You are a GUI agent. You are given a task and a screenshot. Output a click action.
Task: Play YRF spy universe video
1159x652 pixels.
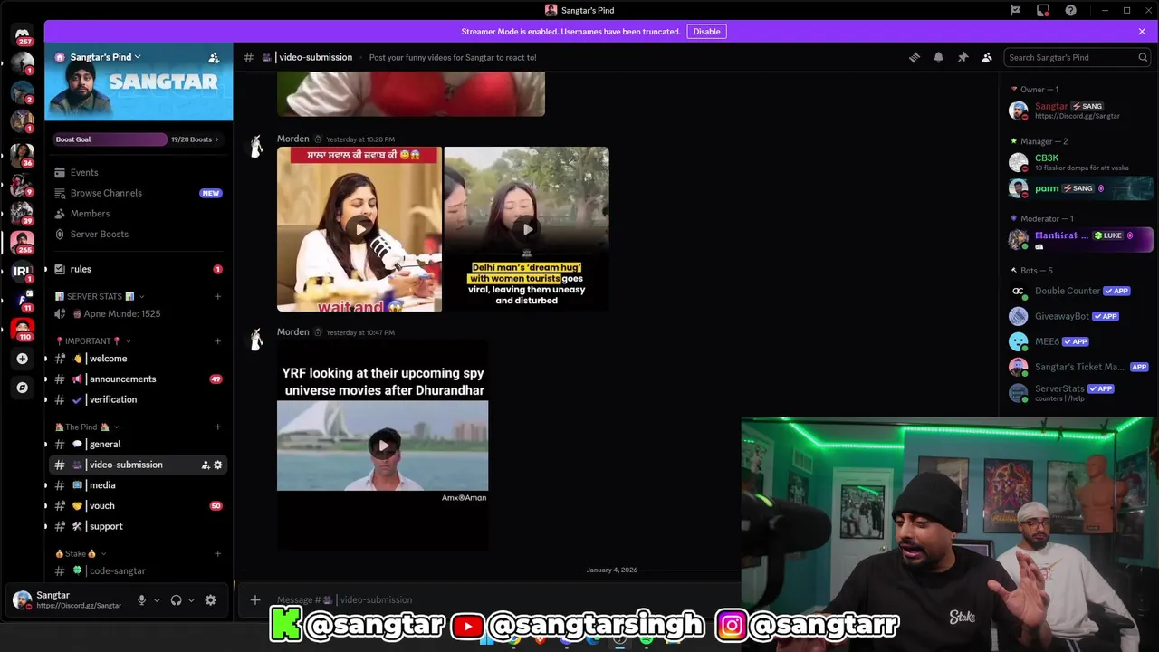pos(383,446)
